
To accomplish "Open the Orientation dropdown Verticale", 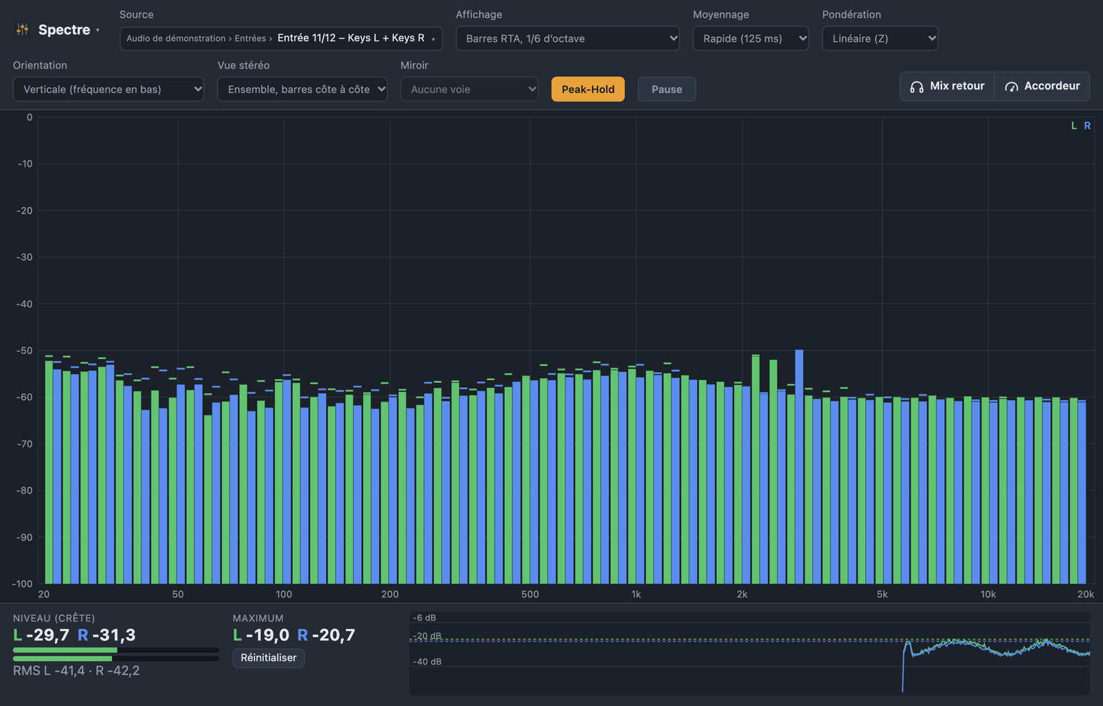I will (x=108, y=90).
